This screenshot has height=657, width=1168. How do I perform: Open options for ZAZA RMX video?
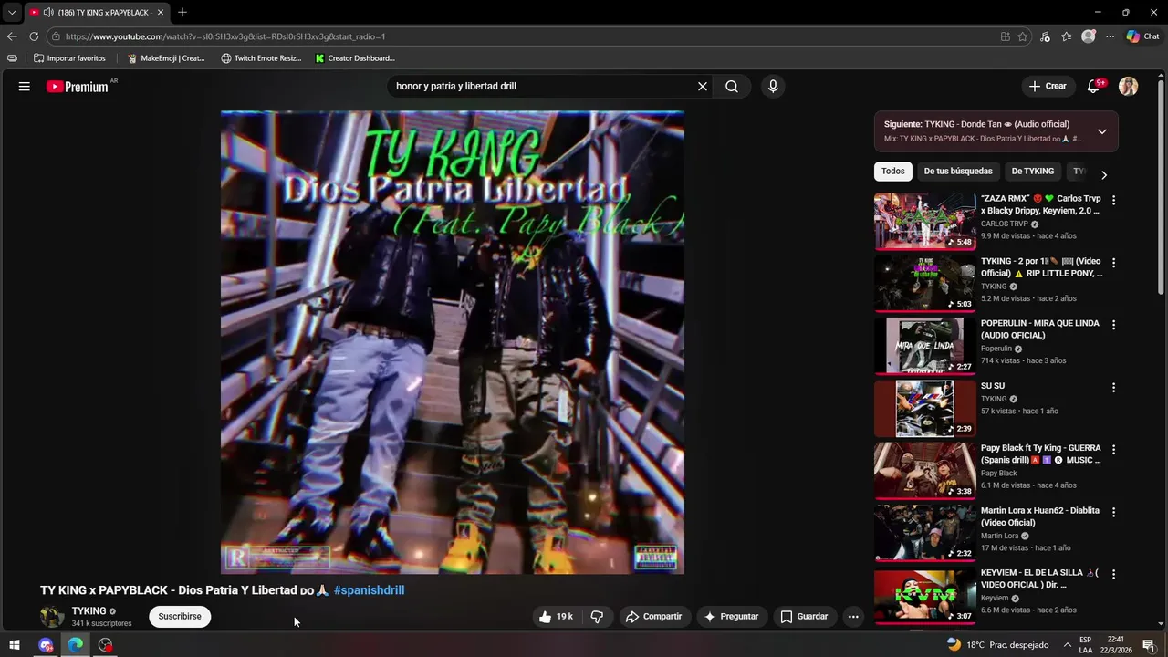click(1113, 200)
